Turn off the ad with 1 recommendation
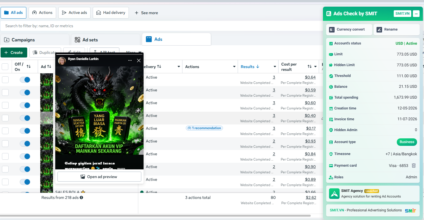This screenshot has width=424, height=220. (25, 131)
